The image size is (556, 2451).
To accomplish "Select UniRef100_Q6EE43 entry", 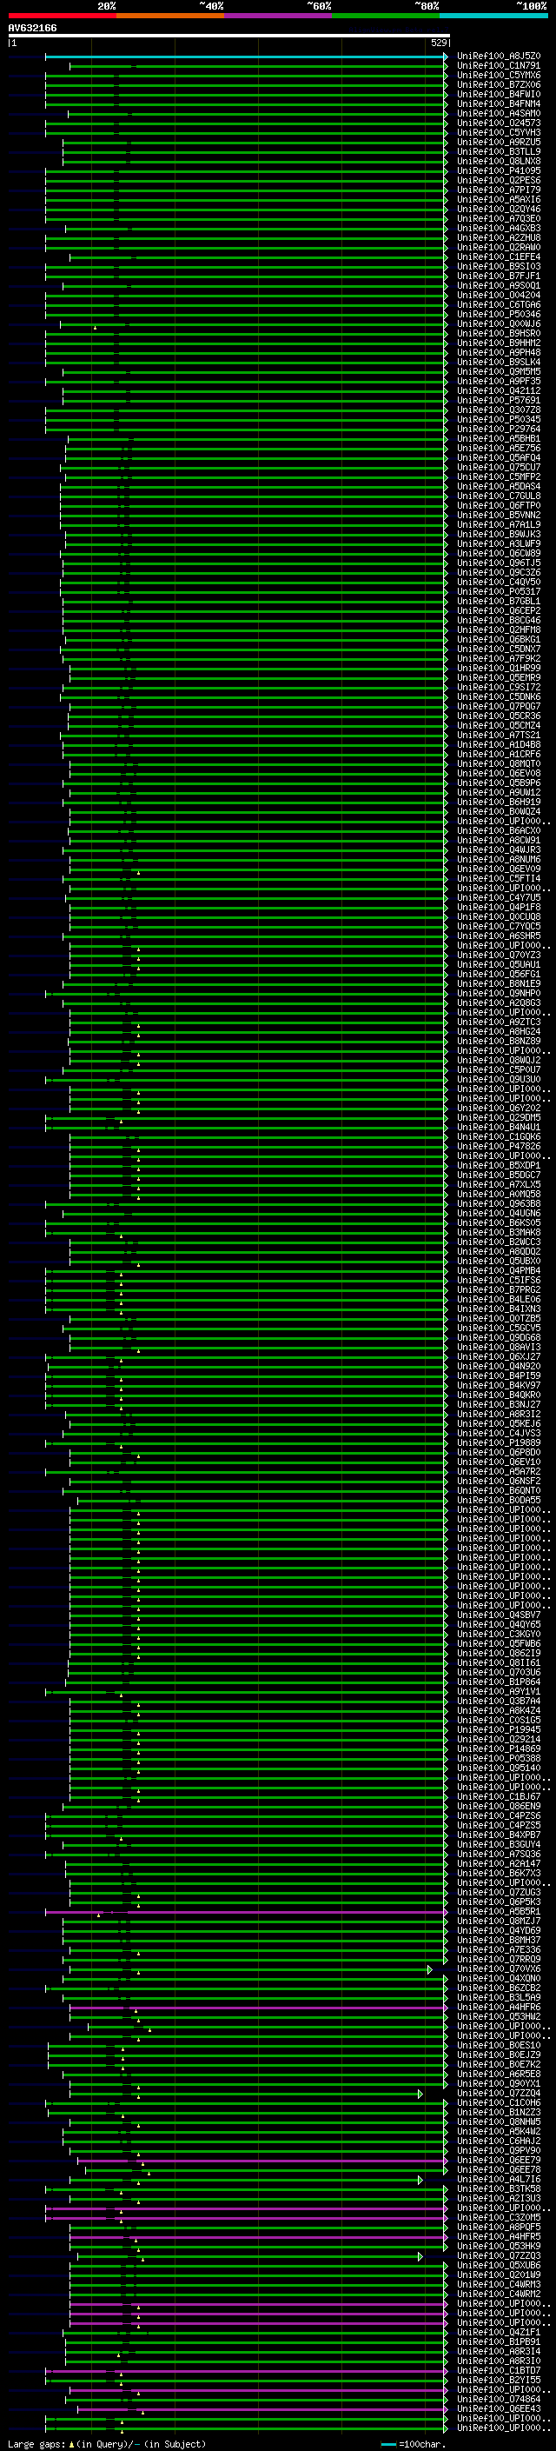I will [x=499, y=2409].
